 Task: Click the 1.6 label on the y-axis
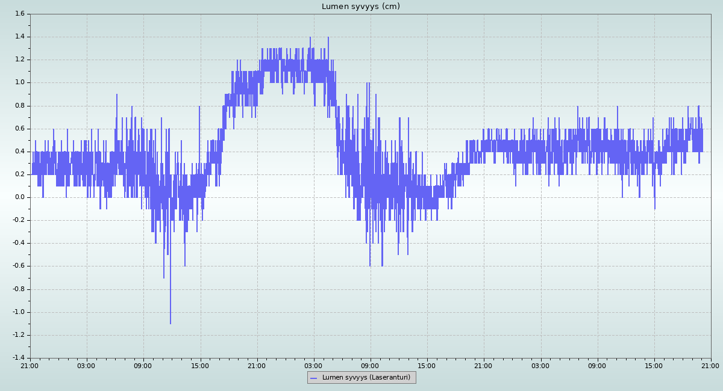click(x=19, y=14)
